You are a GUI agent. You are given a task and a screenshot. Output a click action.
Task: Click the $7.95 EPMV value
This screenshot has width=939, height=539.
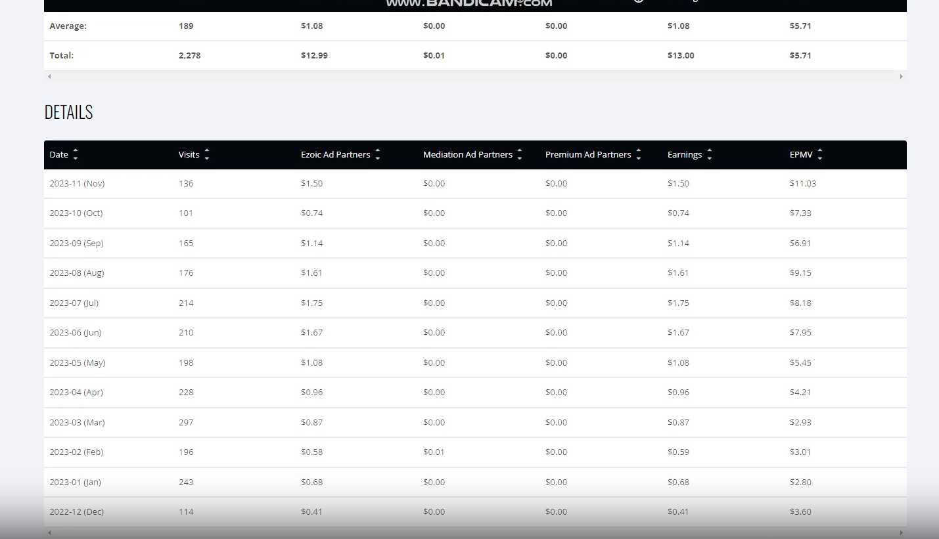click(800, 333)
